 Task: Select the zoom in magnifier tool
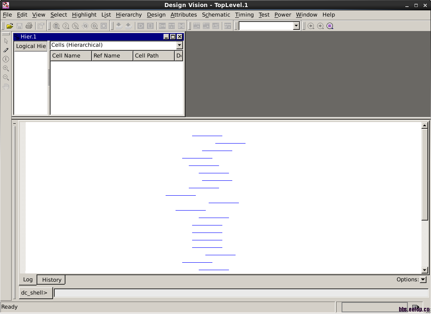6,68
